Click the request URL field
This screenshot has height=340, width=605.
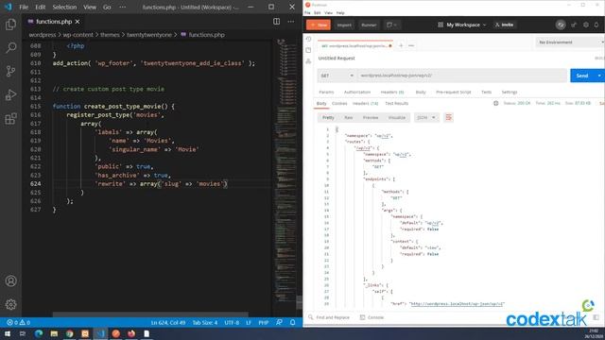pyautogui.click(x=461, y=76)
